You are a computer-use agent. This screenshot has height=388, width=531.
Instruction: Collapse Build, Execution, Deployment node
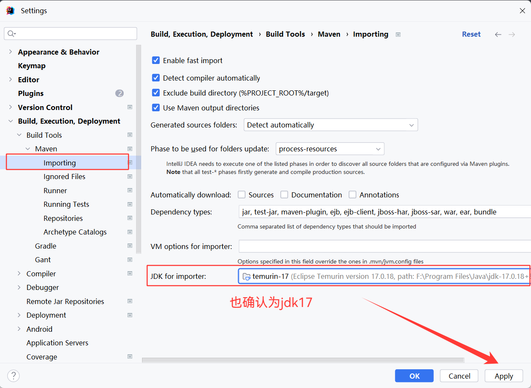(x=11, y=121)
